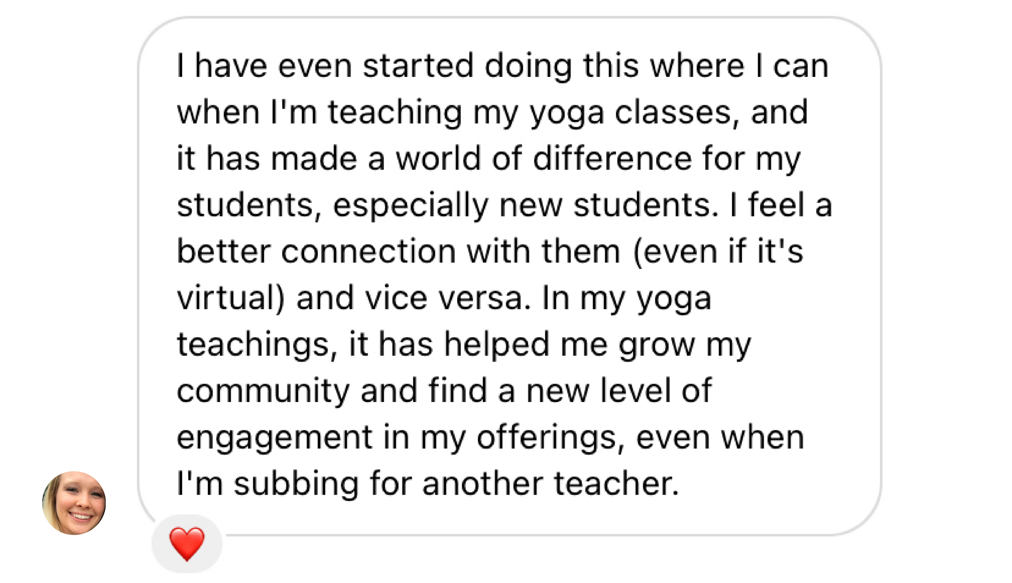Click the line starting "I have even started"
Viewport: 1012px width, 583px height.
click(x=503, y=66)
